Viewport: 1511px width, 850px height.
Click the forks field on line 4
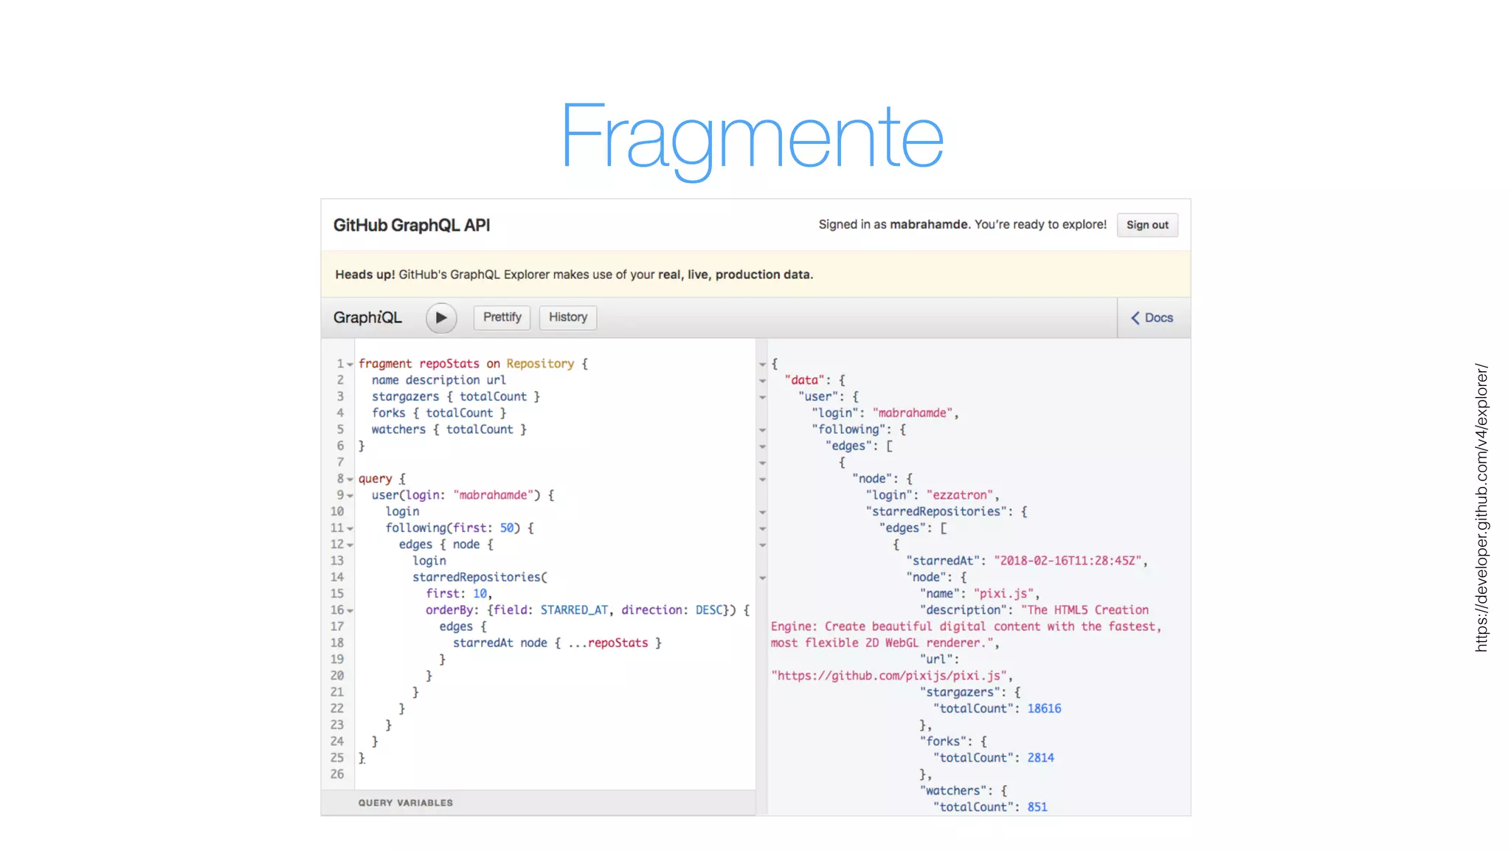[x=389, y=413]
